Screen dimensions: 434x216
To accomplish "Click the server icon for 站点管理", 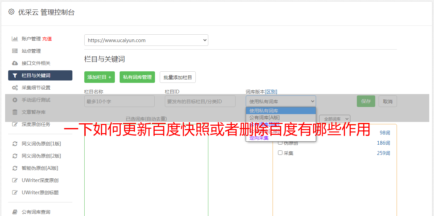I will [x=15, y=51].
